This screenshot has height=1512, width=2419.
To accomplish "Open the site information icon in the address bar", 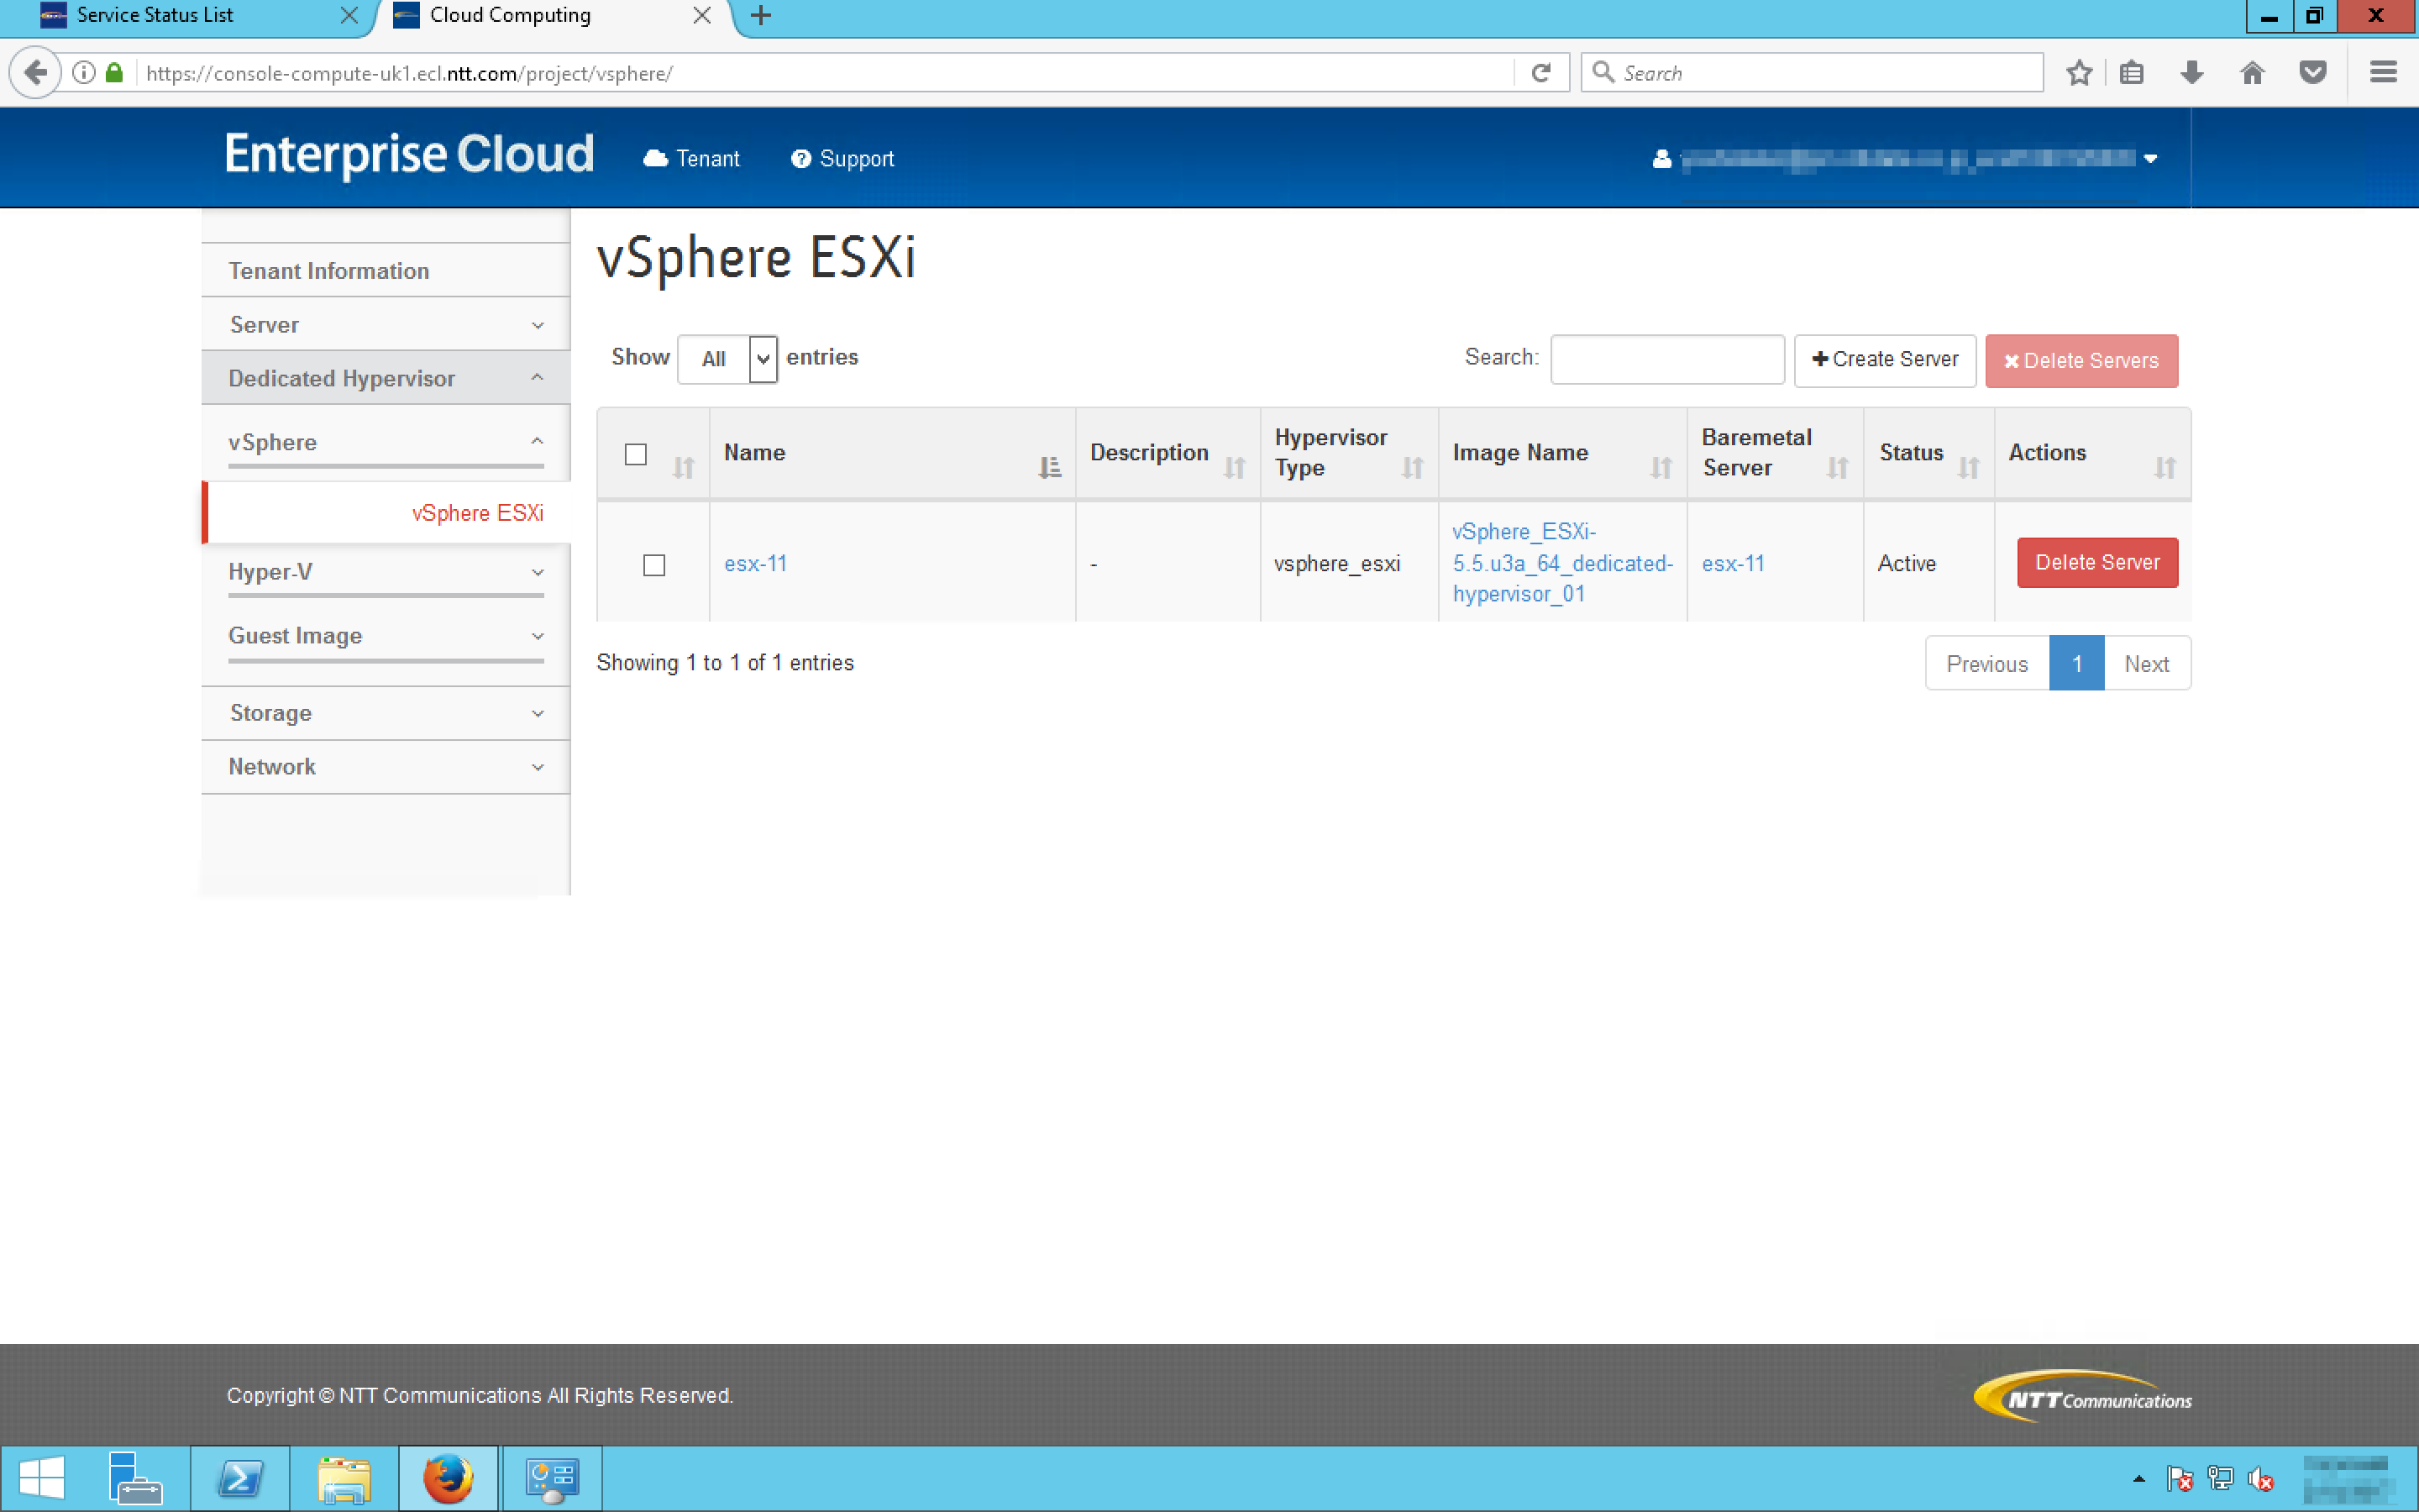I will click(85, 73).
